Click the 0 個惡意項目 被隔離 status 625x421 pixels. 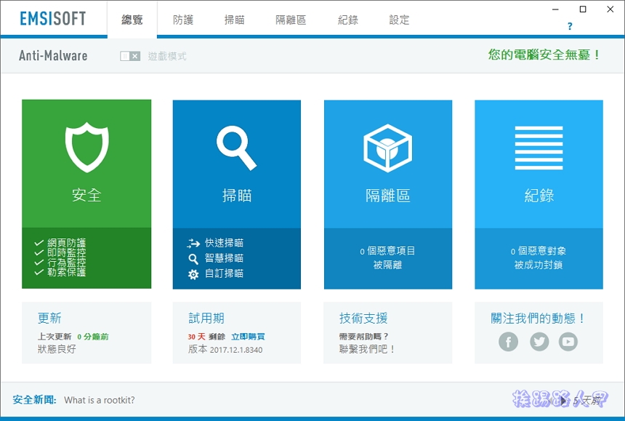pos(387,257)
